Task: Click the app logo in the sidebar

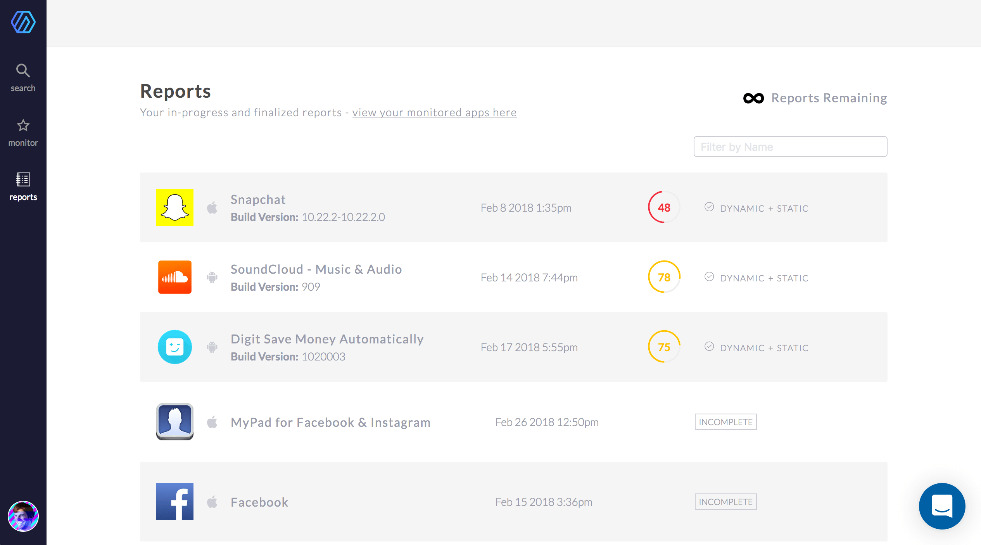Action: point(23,22)
